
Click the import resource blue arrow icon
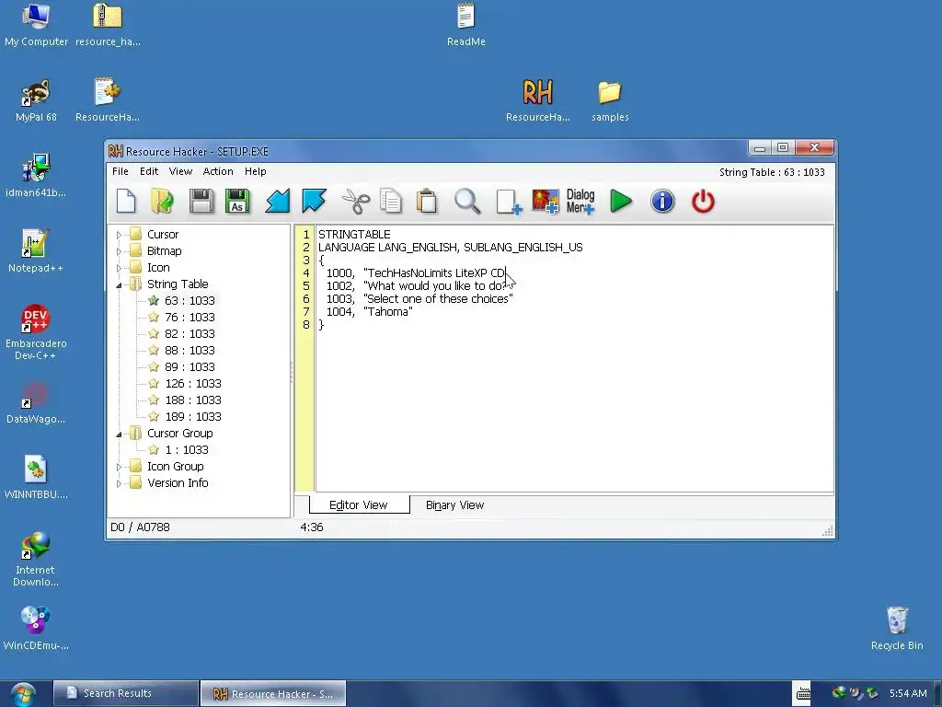(277, 201)
